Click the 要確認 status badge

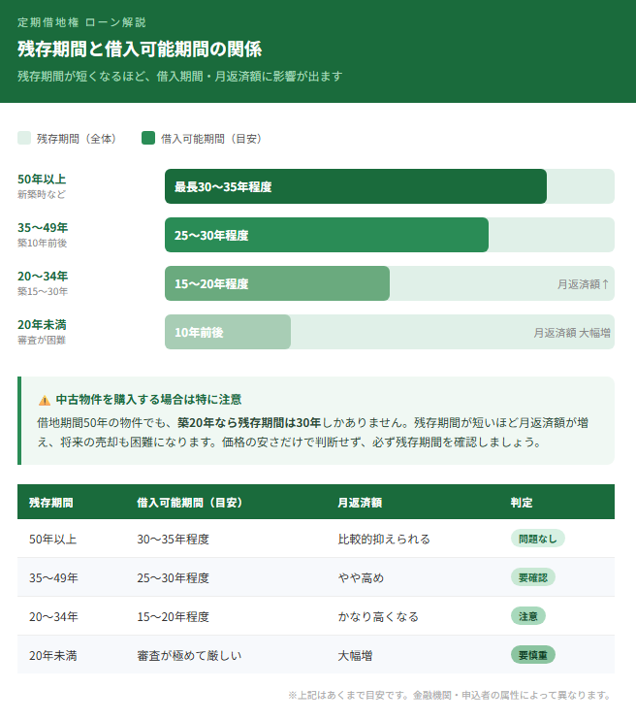pyautogui.click(x=532, y=577)
